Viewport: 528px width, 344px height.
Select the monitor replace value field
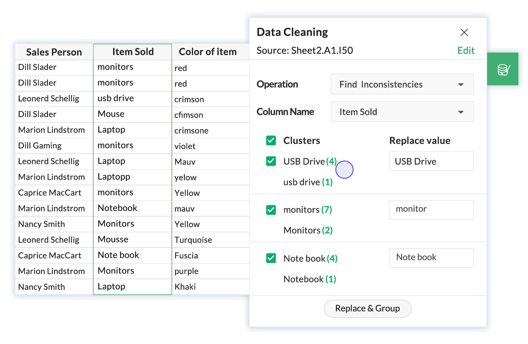click(431, 210)
